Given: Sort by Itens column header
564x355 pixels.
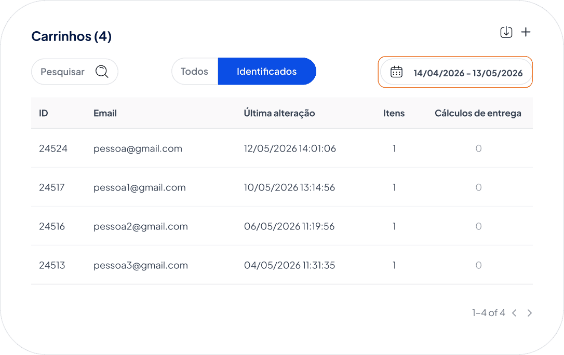Looking at the screenshot, I should point(394,113).
